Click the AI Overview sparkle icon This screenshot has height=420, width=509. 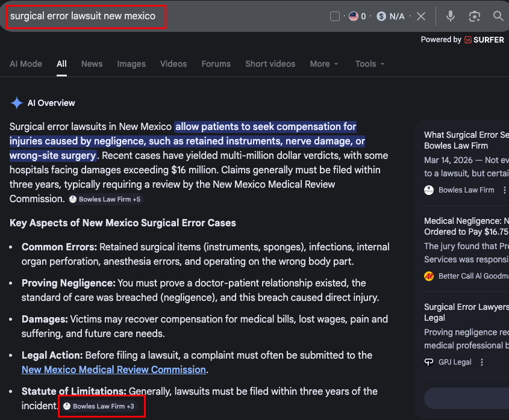17,102
